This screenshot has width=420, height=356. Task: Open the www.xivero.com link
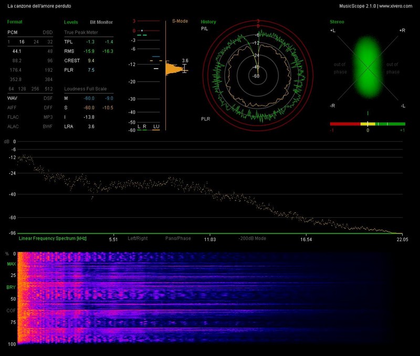[x=396, y=6]
